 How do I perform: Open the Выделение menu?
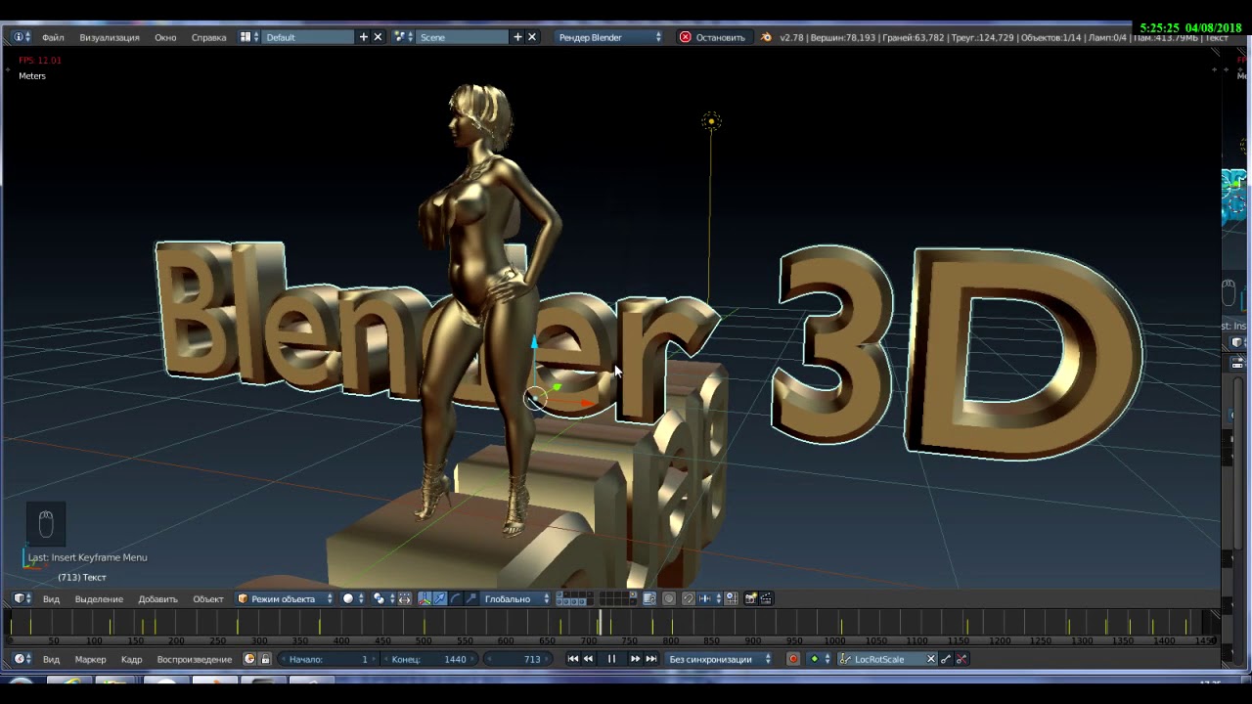pos(99,599)
